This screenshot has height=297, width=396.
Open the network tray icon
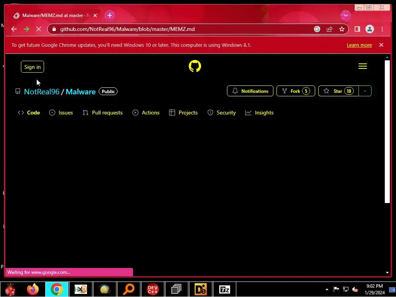[x=345, y=289]
